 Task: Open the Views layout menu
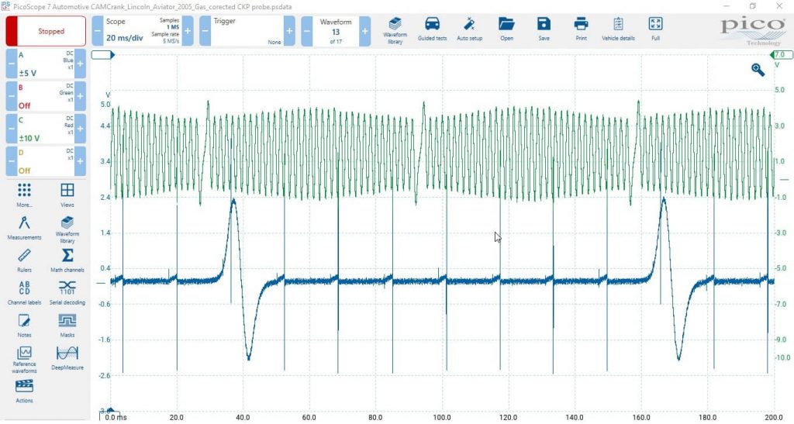67,194
